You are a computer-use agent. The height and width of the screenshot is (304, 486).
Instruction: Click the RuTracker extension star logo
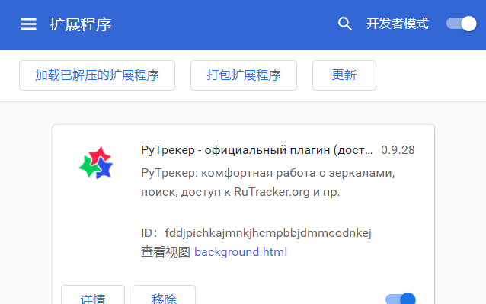click(96, 163)
